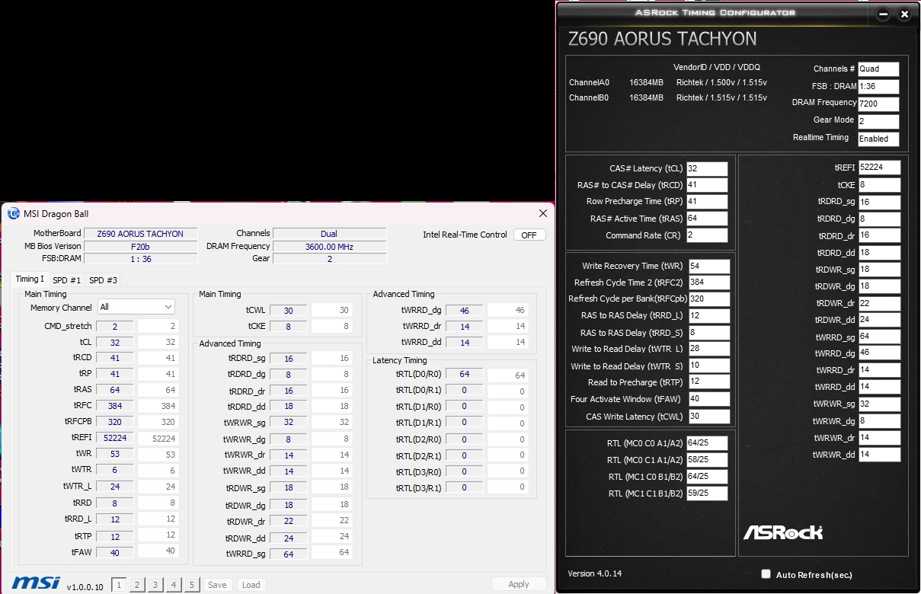Click the ChannelA0 memory info row

click(668, 82)
